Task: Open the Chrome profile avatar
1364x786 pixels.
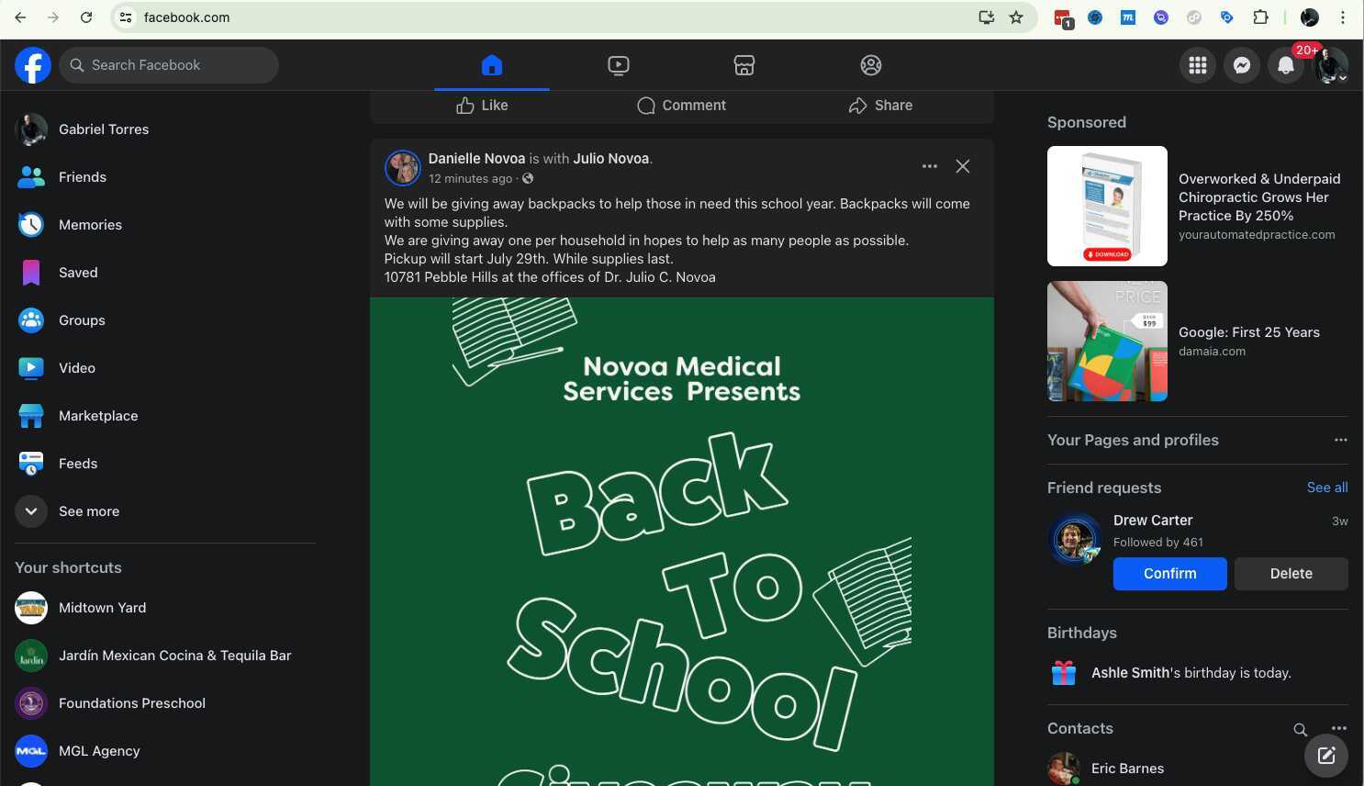Action: point(1310,17)
